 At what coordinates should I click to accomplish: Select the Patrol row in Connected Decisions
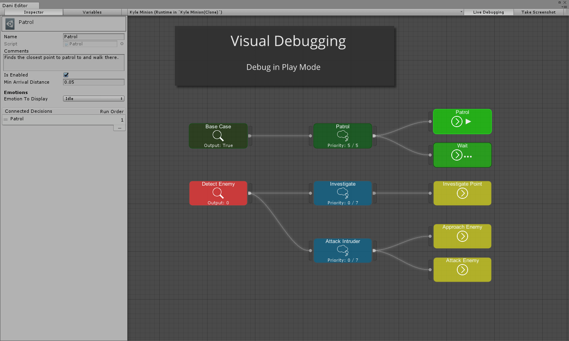pos(64,119)
